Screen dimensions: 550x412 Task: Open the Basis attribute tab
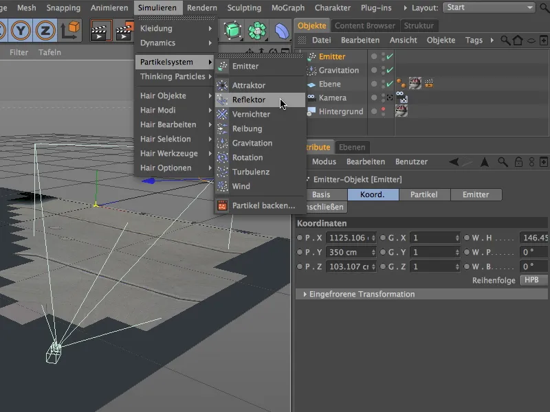pyautogui.click(x=321, y=194)
